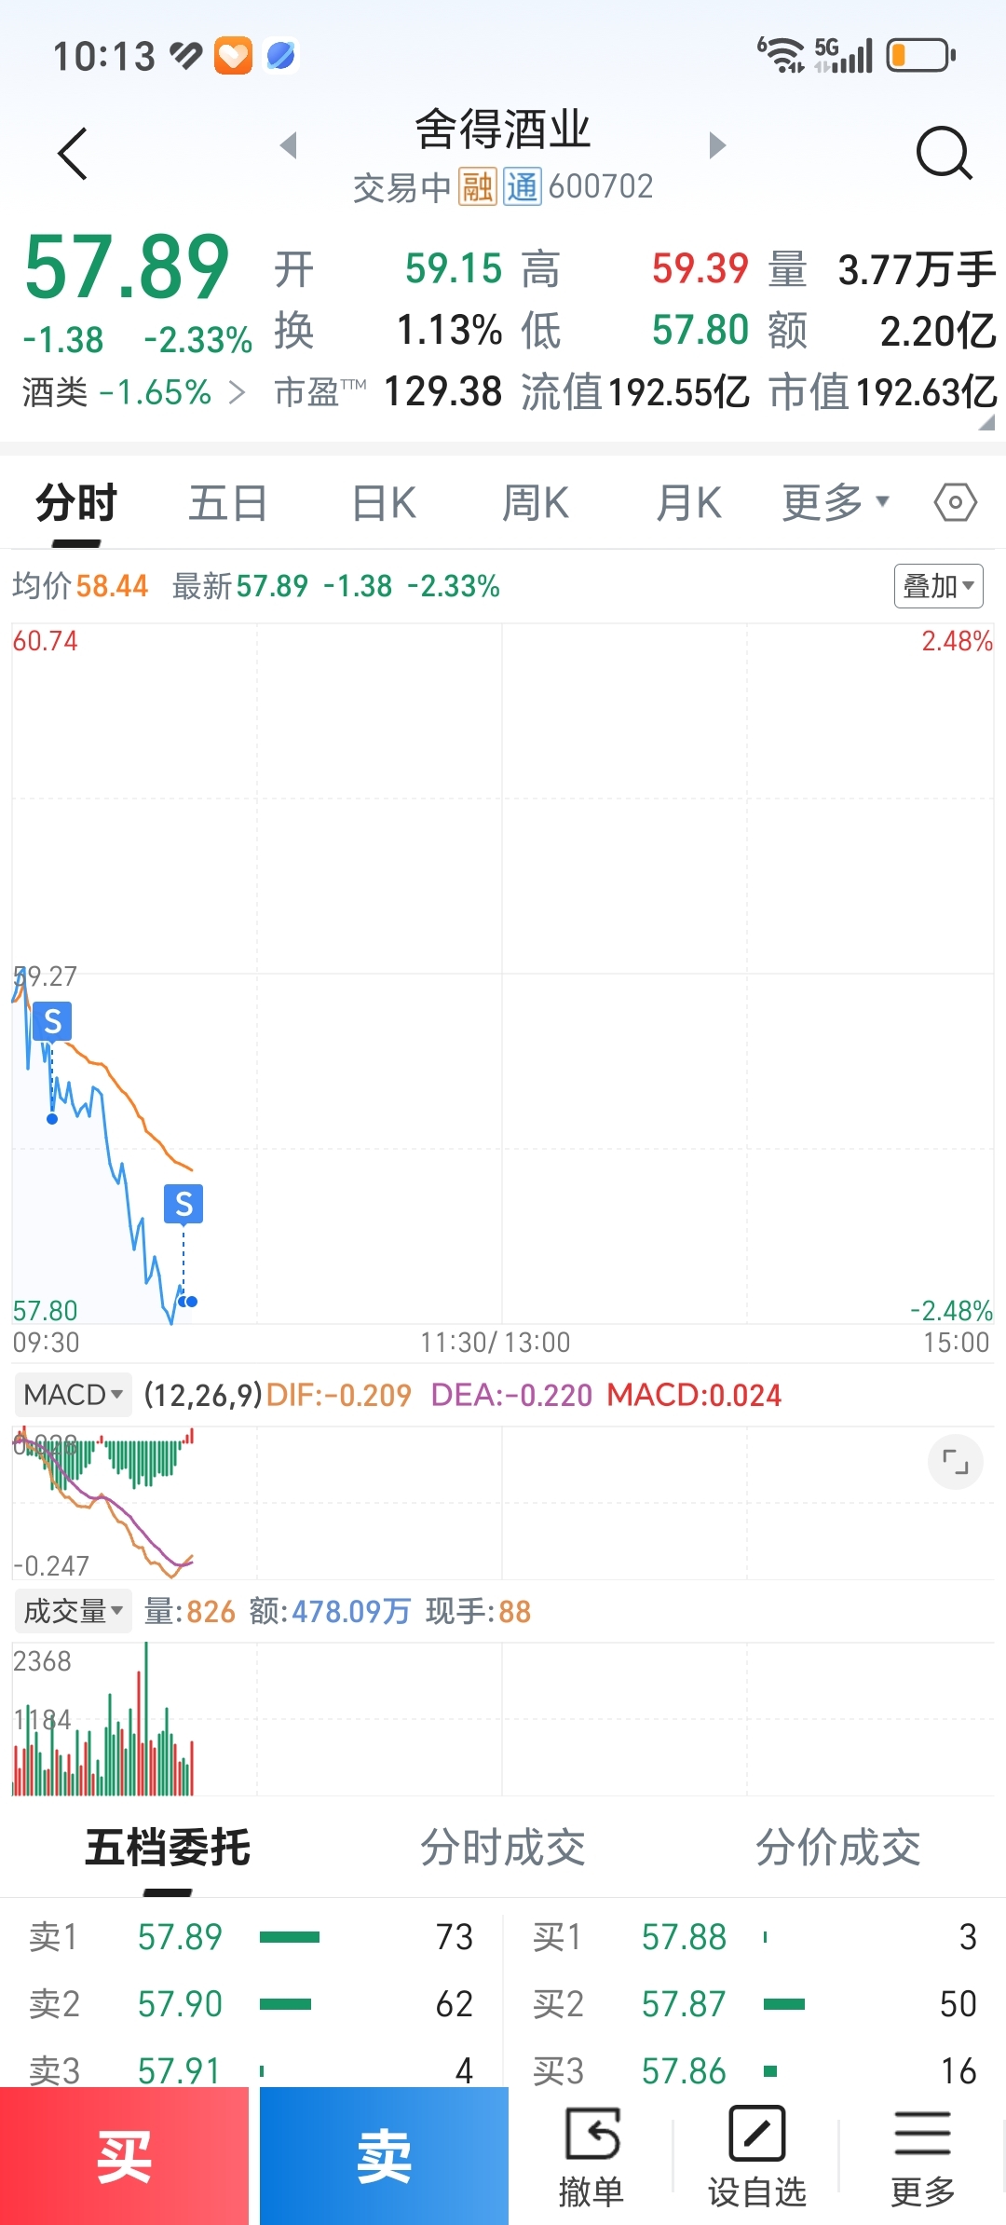This screenshot has height=2225, width=1006.
Task: Tap the back arrow icon
Action: click(x=73, y=154)
